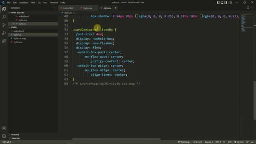Click the Explorer more actions ellipsis
This screenshot has height=144, width=256.
[54, 8]
